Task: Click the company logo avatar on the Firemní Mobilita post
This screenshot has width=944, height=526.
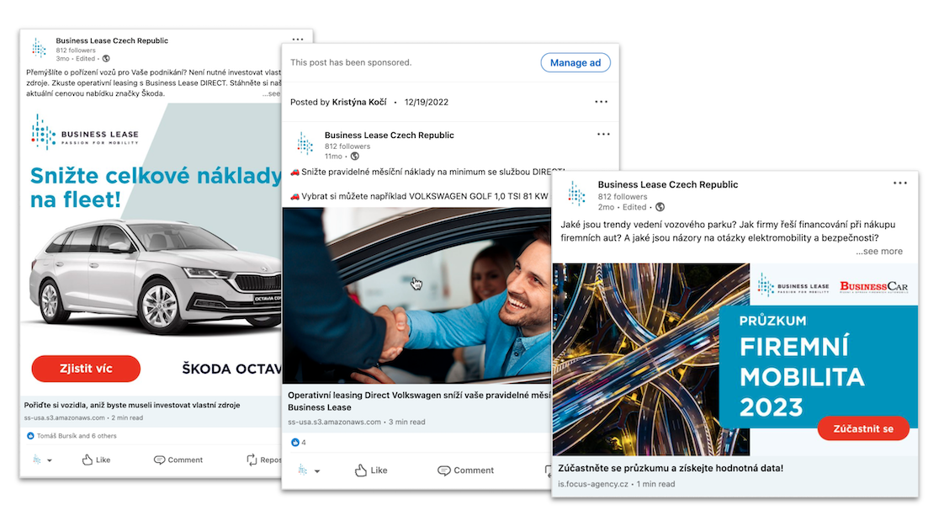Action: tap(577, 194)
